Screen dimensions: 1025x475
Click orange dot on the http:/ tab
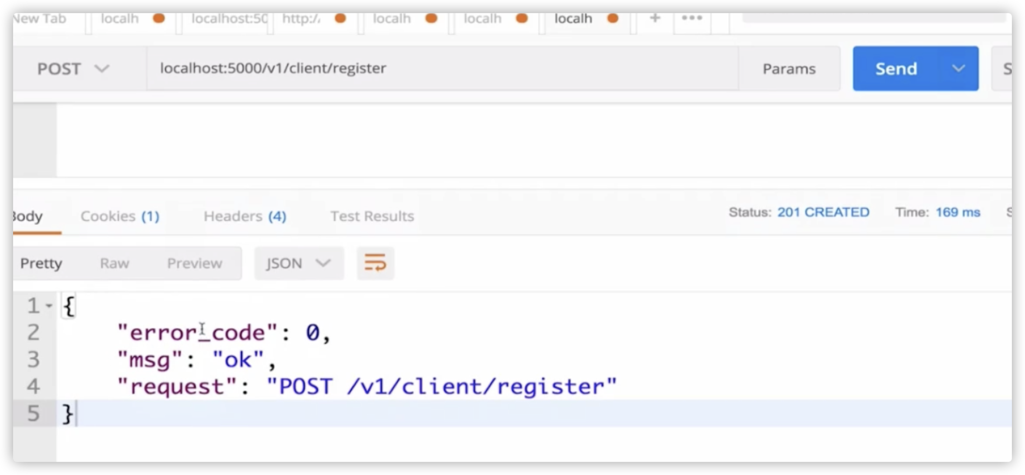coord(340,18)
